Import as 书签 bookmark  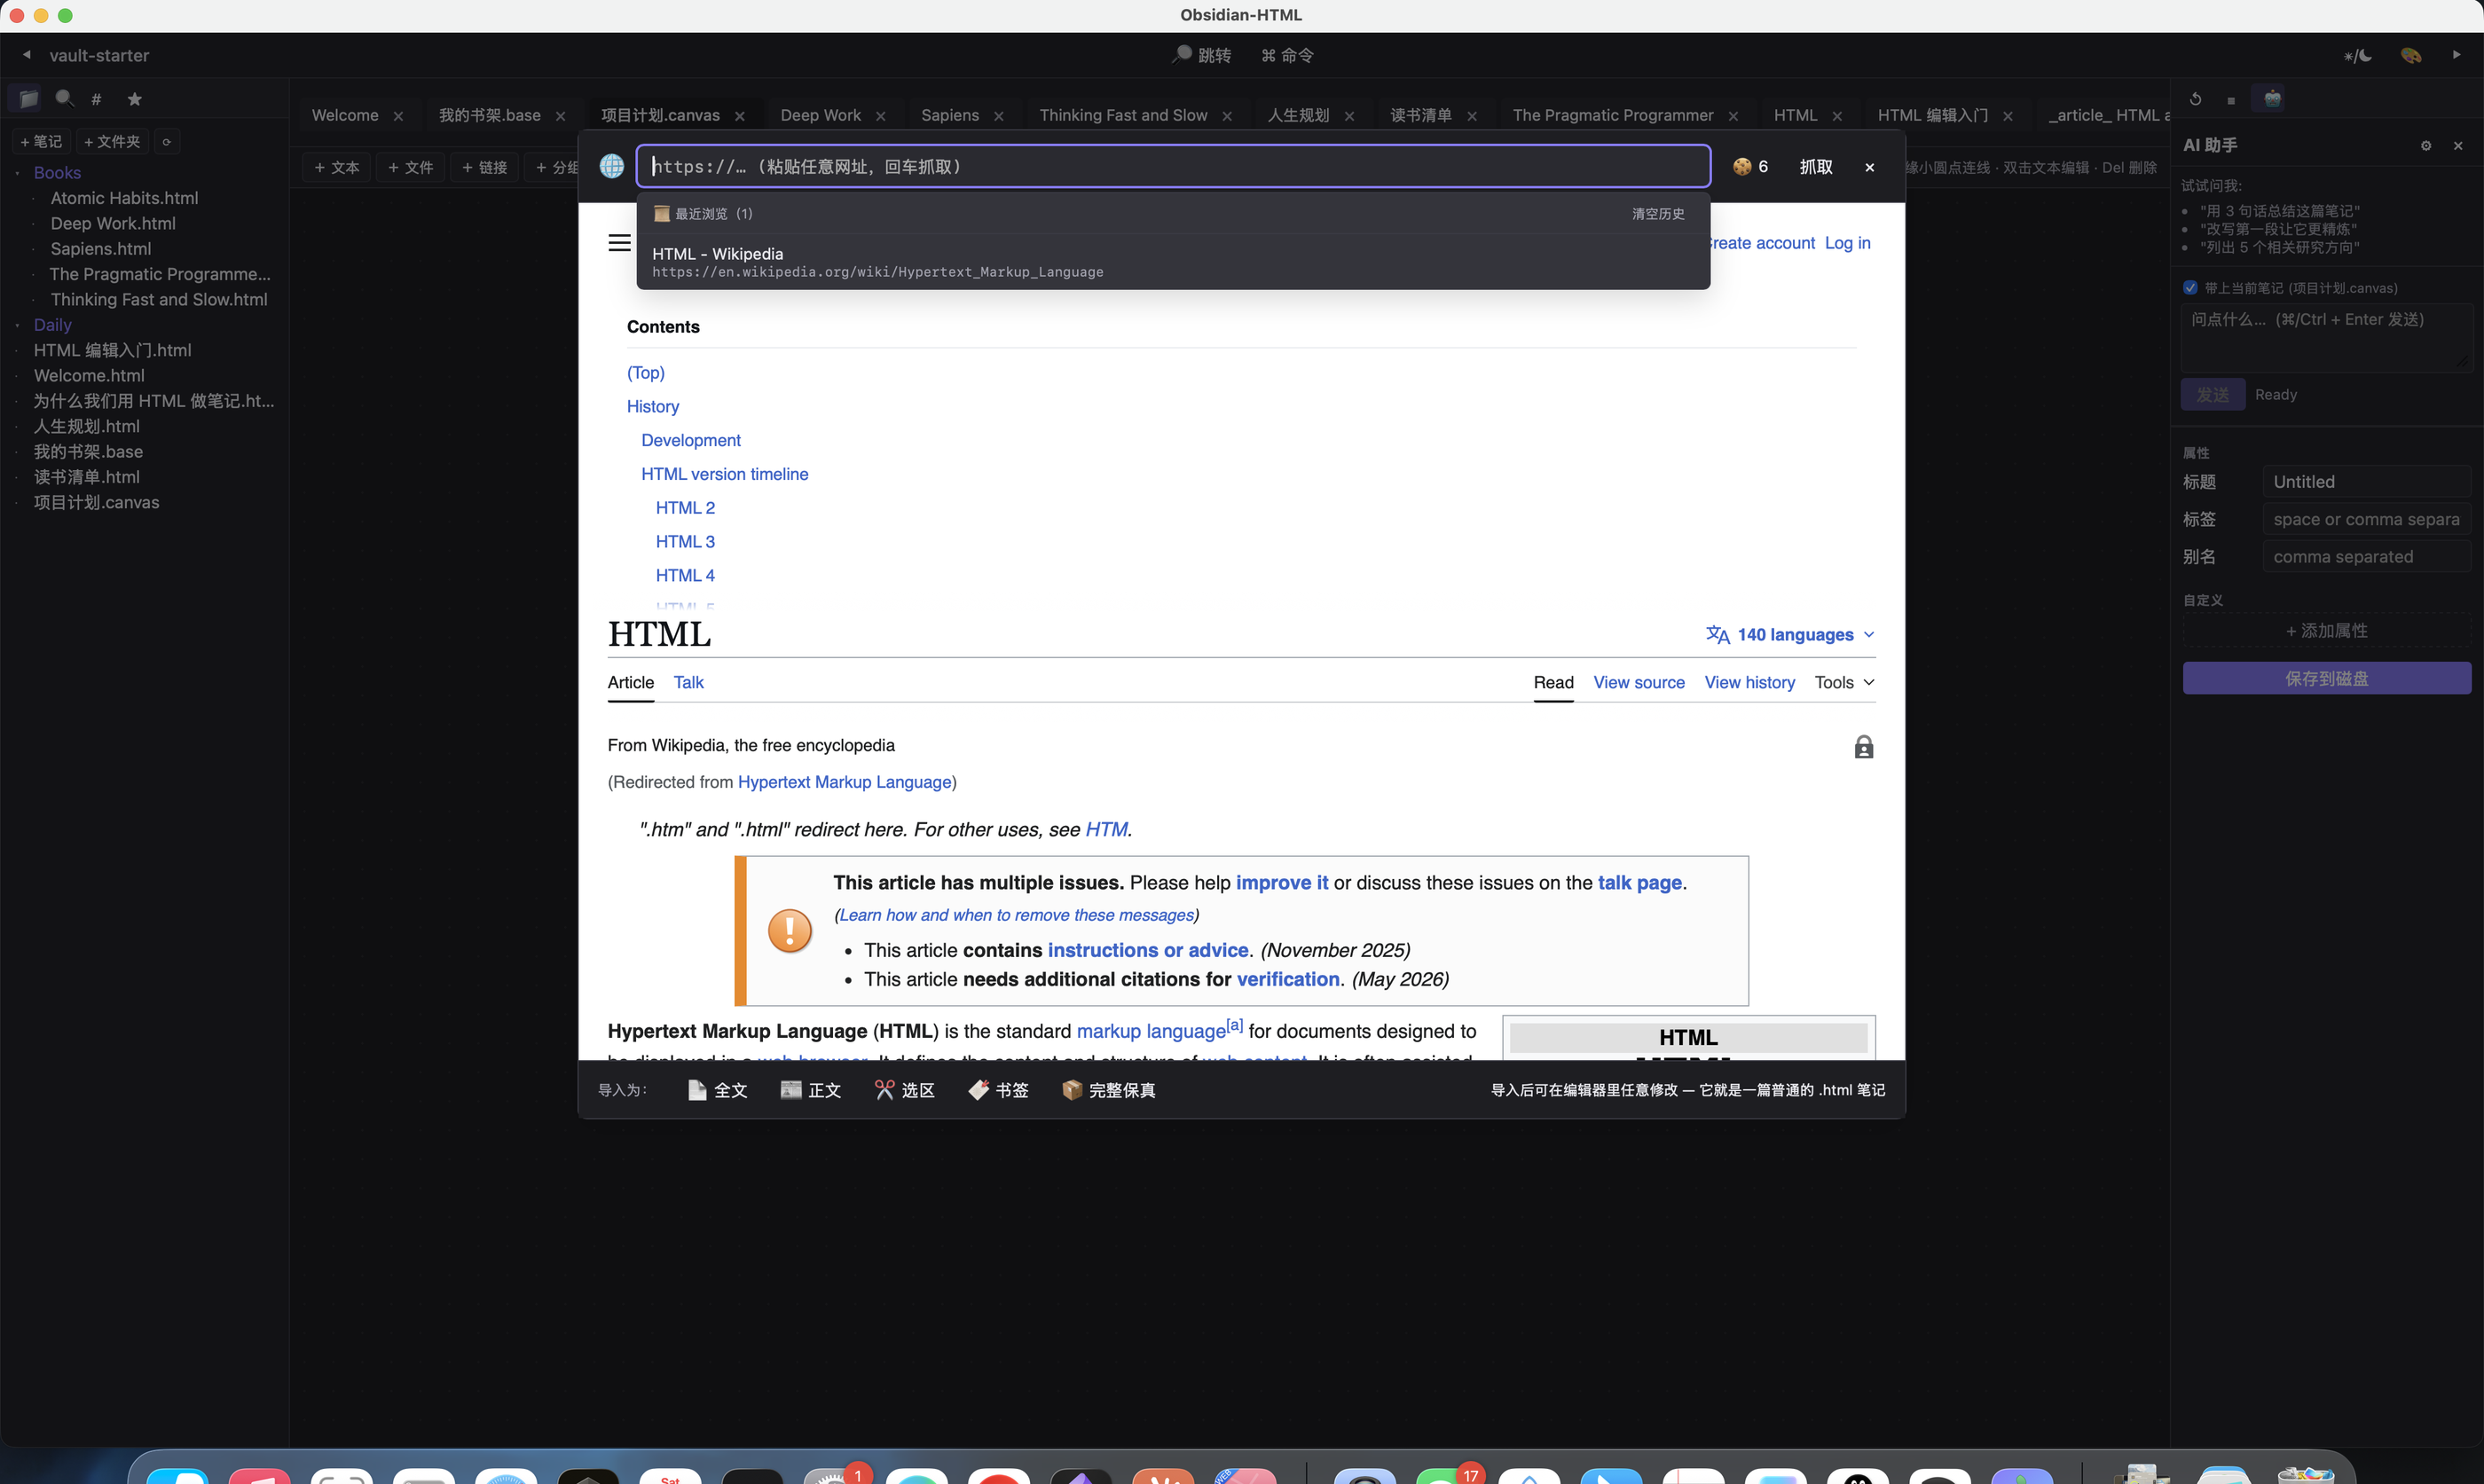(999, 1090)
